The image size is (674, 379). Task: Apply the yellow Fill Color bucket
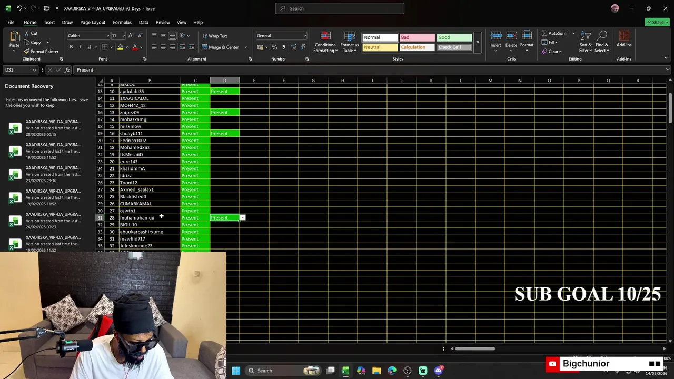120,47
